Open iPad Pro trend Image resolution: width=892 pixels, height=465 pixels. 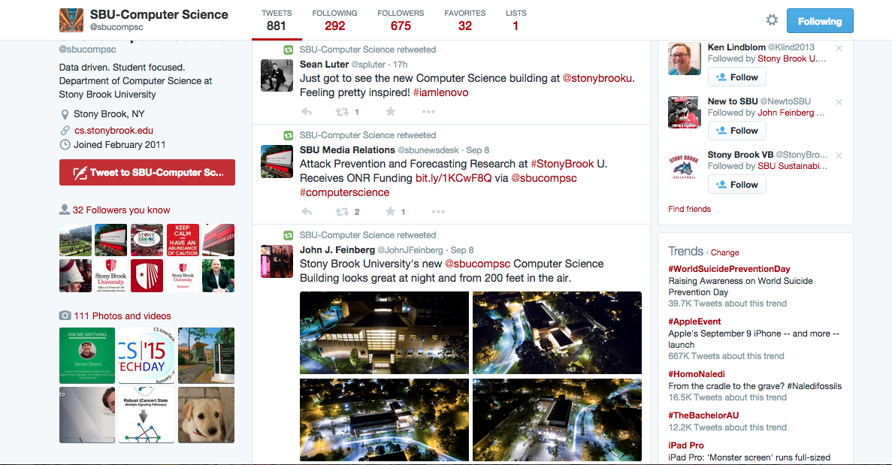click(x=686, y=445)
